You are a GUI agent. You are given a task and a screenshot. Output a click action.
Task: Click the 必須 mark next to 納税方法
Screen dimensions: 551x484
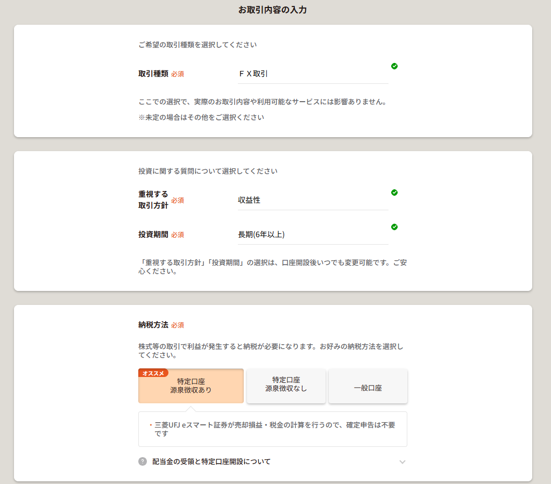[178, 325]
